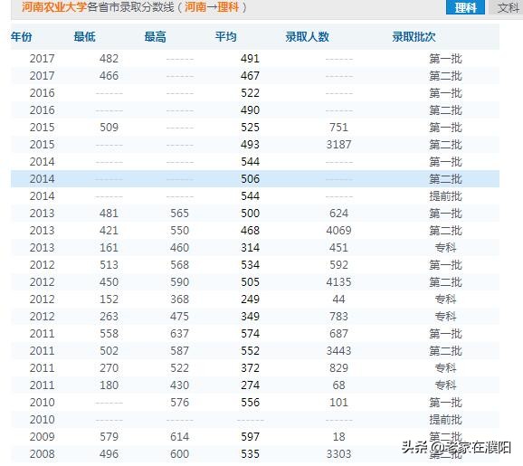The height and width of the screenshot is (466, 523).
Task: Select the enrollment count 624 cell
Action: [x=339, y=214]
